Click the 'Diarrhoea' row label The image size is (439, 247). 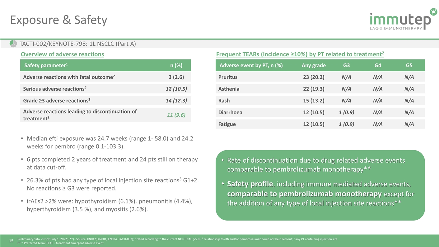pos(230,112)
